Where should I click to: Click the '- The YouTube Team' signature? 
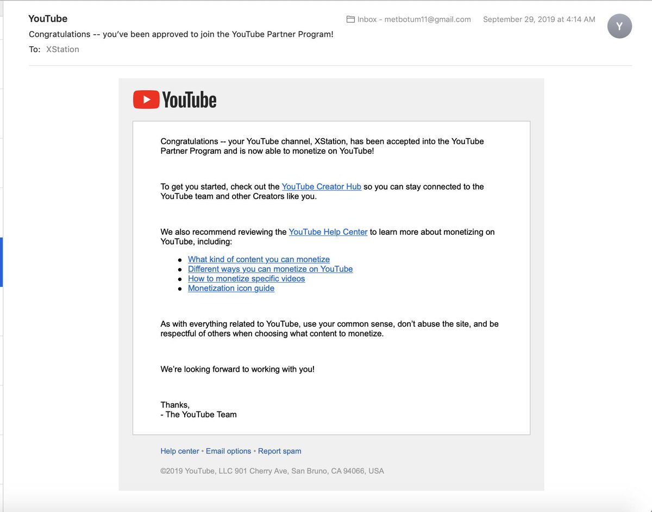[198, 414]
